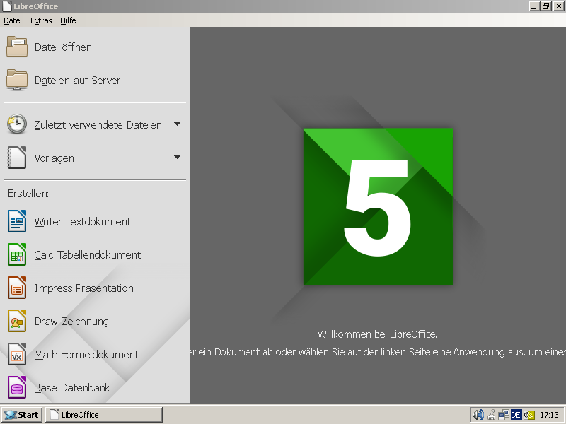The height and width of the screenshot is (424, 566).
Task: Expand the Vorlagen dropdown arrow
Action: (x=177, y=157)
